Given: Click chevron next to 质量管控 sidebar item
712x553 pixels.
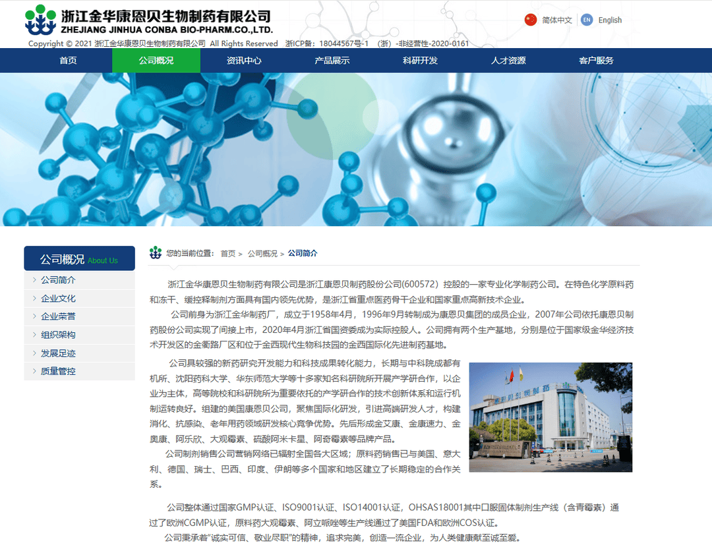Looking at the screenshot, I should [34, 371].
